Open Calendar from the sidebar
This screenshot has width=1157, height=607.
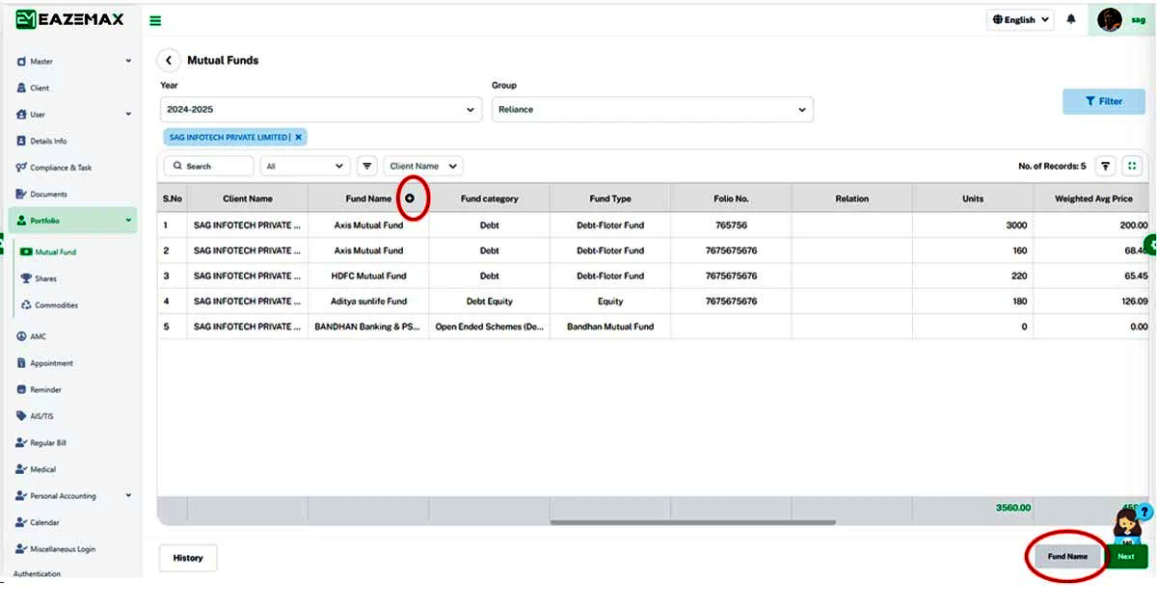click(44, 522)
